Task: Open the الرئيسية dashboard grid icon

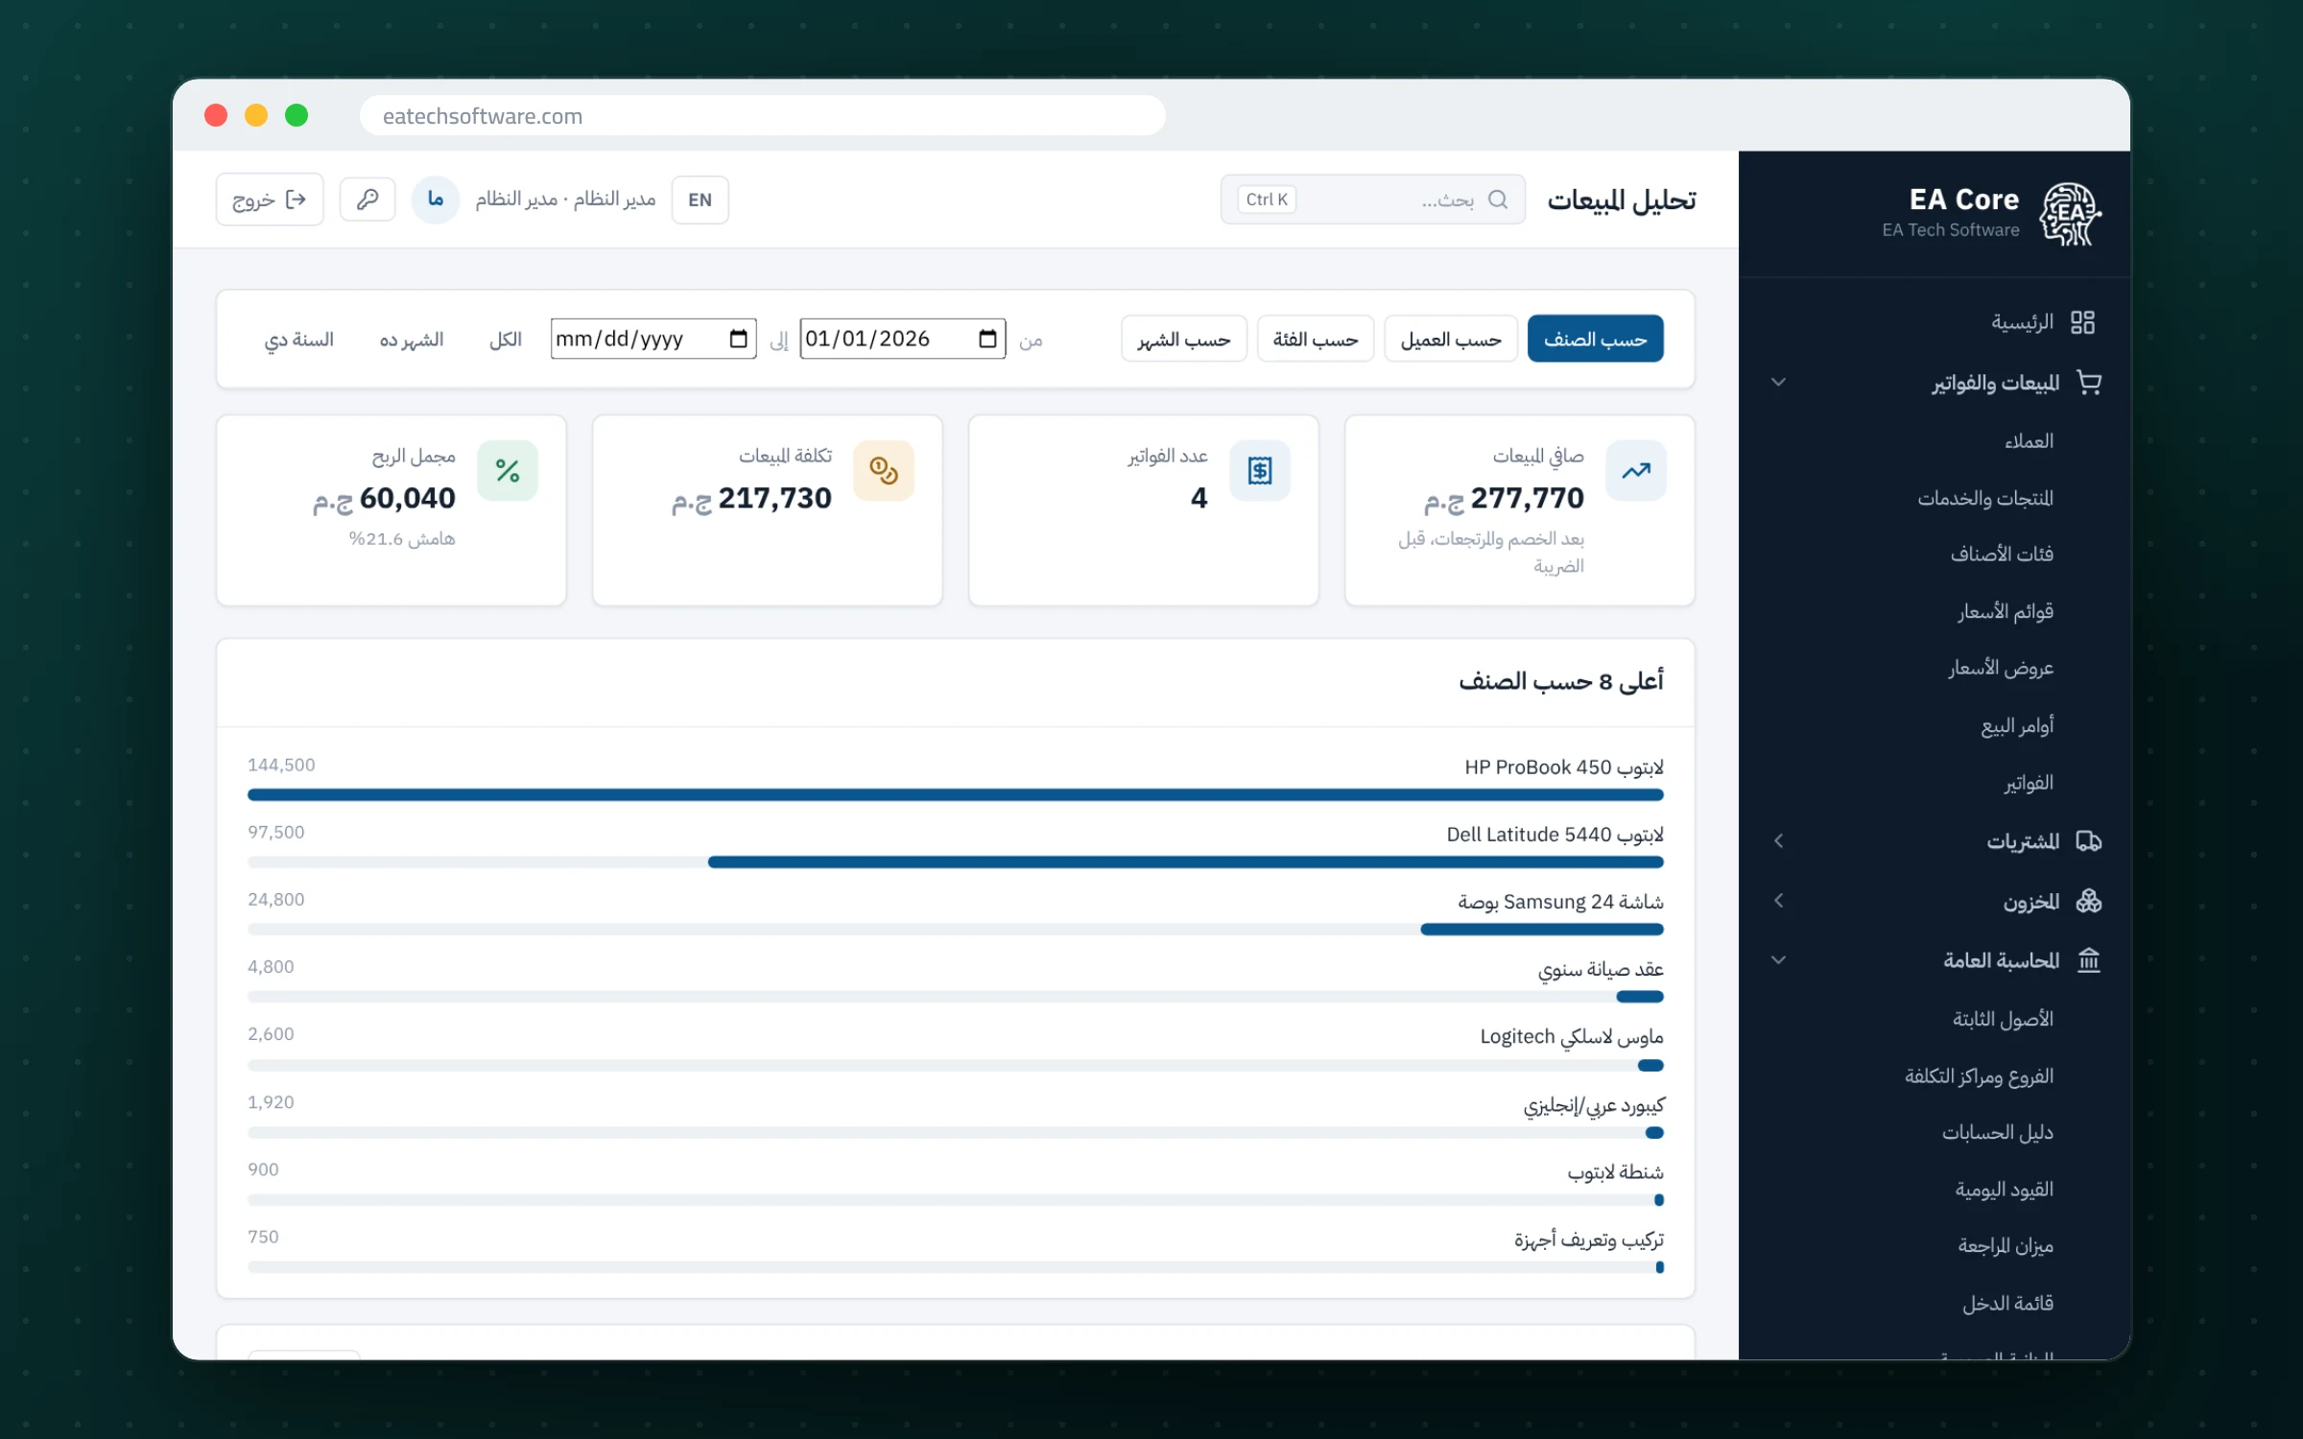Action: 2082,322
